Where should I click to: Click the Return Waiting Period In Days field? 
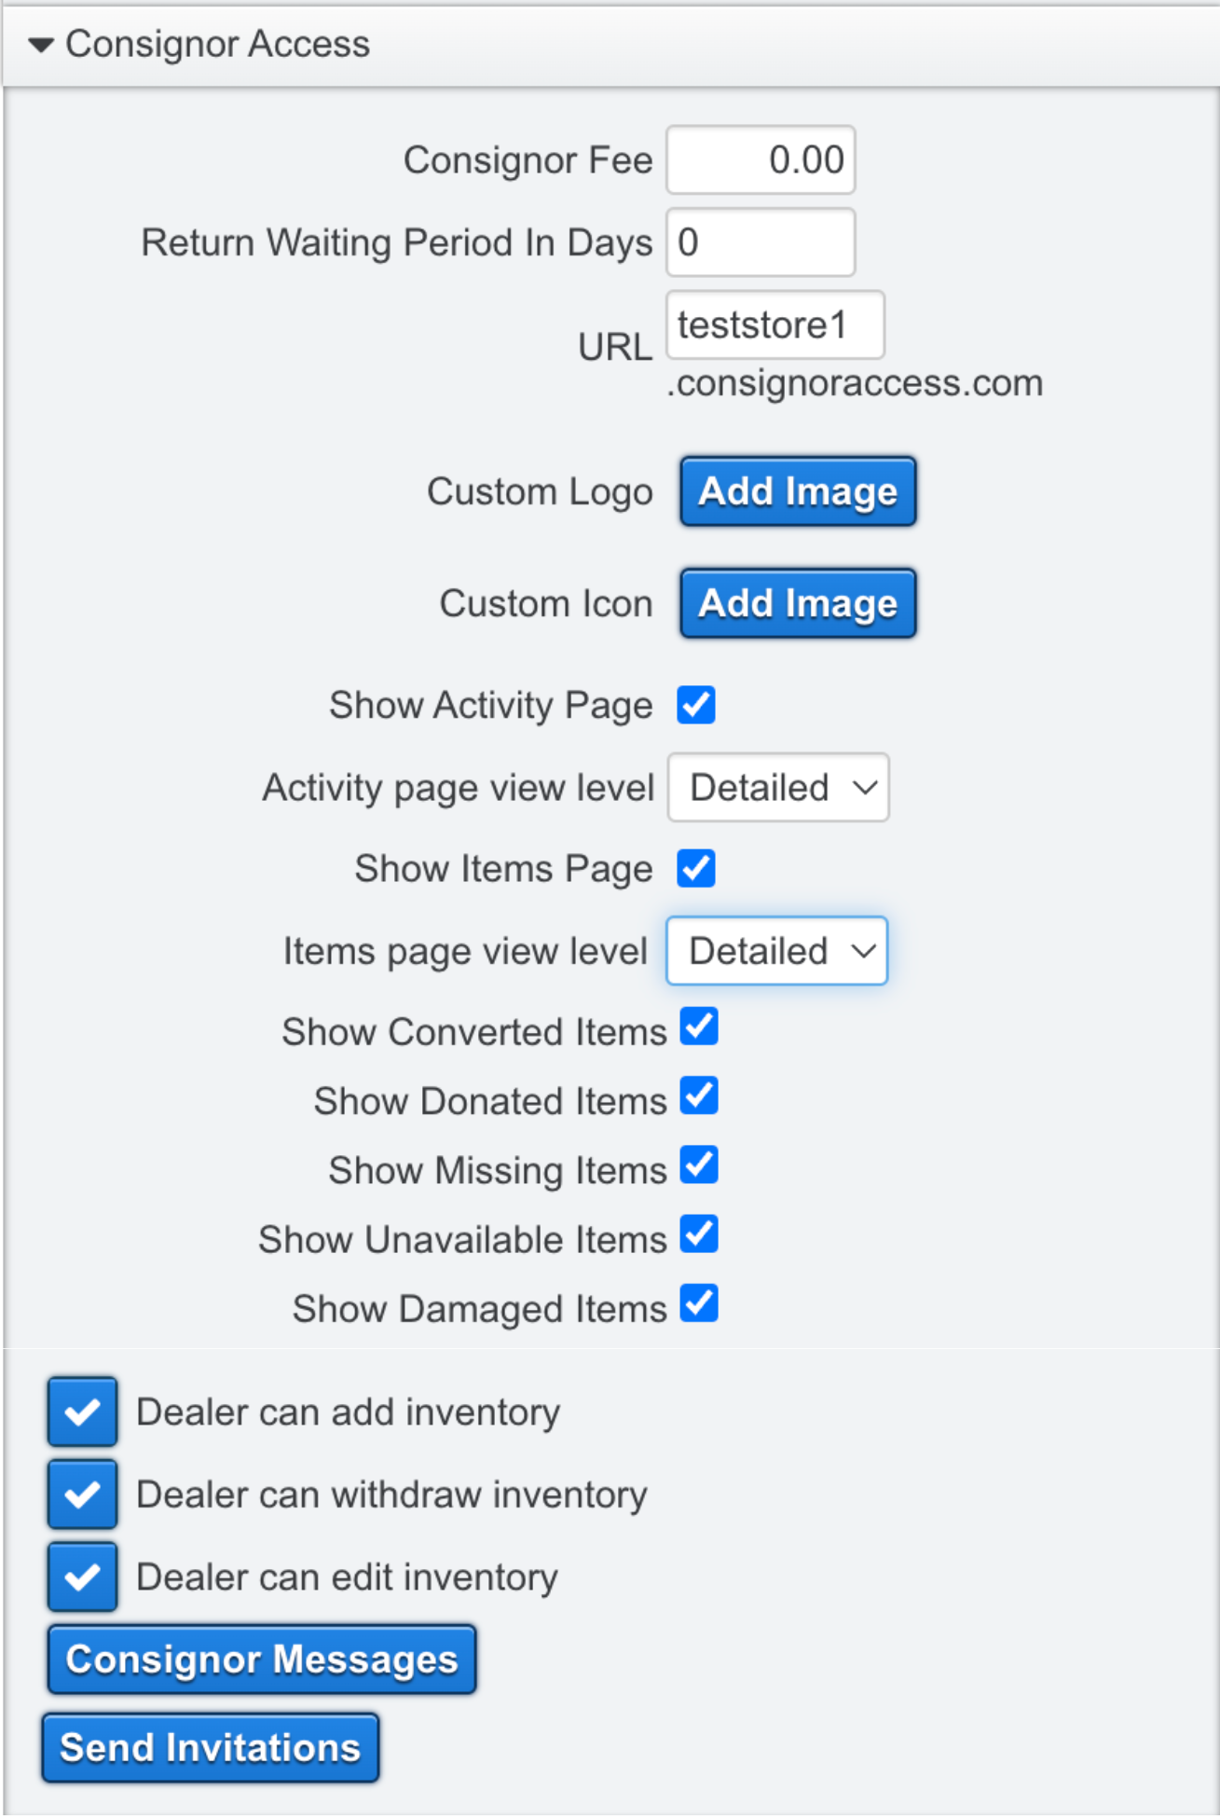pyautogui.click(x=761, y=242)
